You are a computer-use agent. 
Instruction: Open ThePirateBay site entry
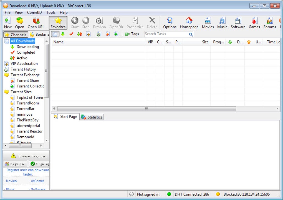tap(27, 120)
